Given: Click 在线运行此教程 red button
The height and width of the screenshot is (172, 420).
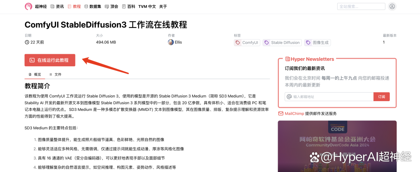Looking at the screenshot, I should click(x=50, y=60).
